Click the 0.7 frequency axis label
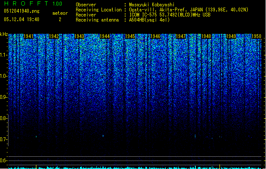This screenshot has width=266, height=169. coord(4,139)
